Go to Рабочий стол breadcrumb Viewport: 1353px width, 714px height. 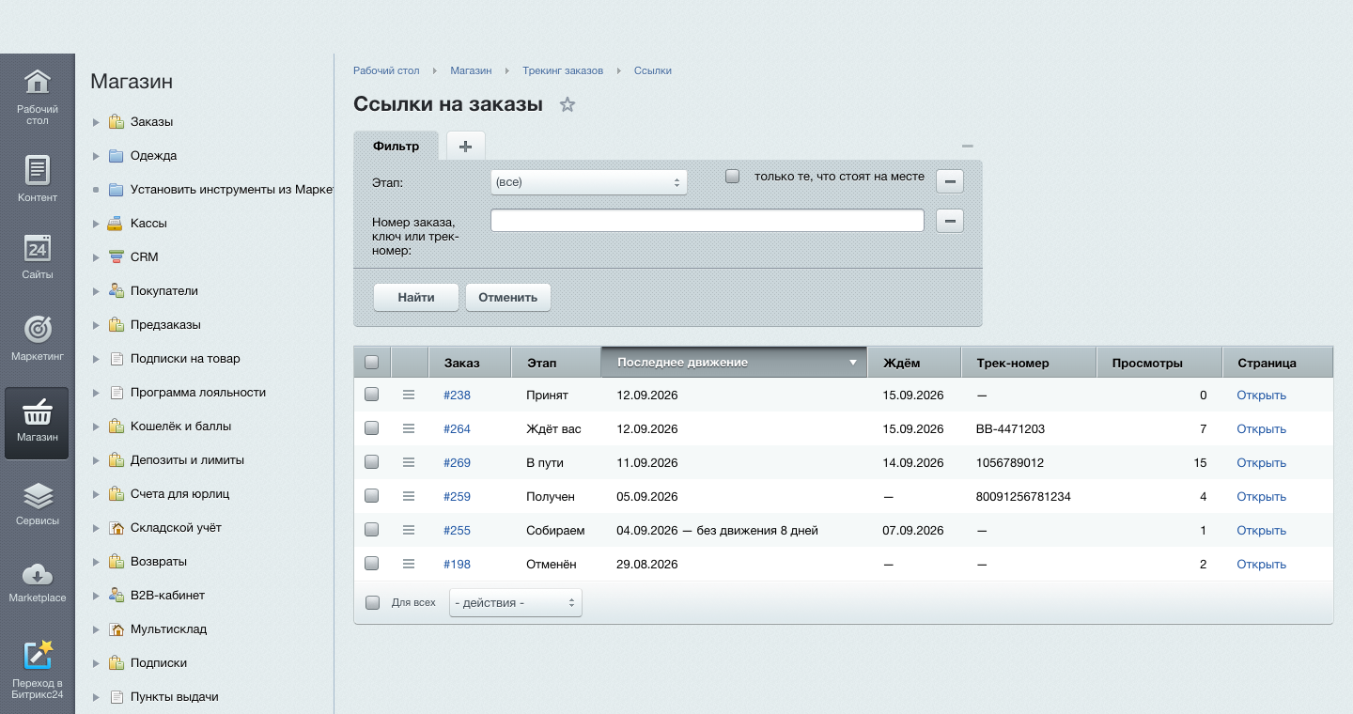(386, 70)
